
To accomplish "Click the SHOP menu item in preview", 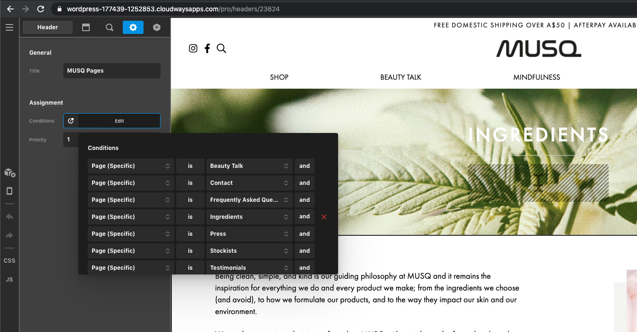I will pyautogui.click(x=279, y=77).
